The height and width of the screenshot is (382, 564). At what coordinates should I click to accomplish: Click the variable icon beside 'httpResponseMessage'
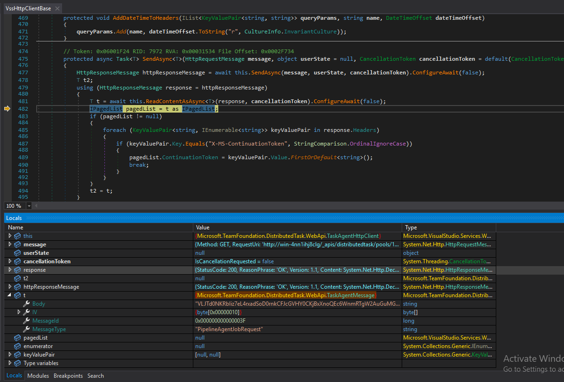[17, 287]
